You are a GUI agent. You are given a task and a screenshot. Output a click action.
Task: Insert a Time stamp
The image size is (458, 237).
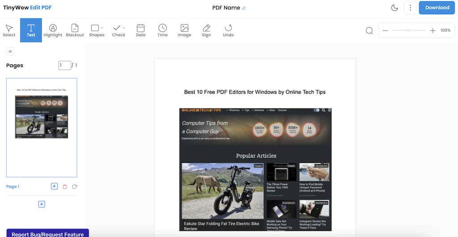[x=162, y=30]
